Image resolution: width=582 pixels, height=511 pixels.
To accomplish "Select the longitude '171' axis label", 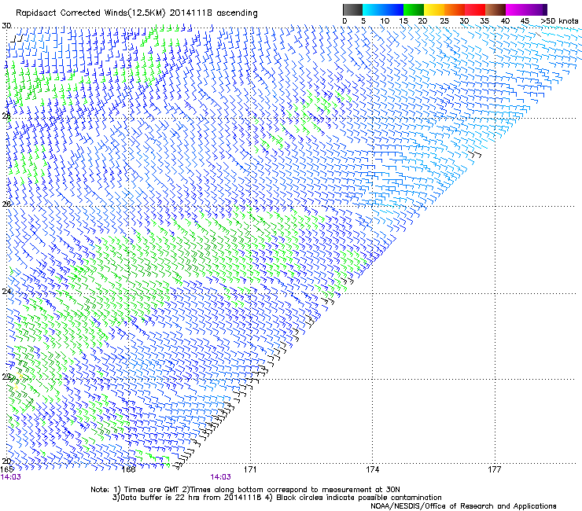I will pos(250,469).
